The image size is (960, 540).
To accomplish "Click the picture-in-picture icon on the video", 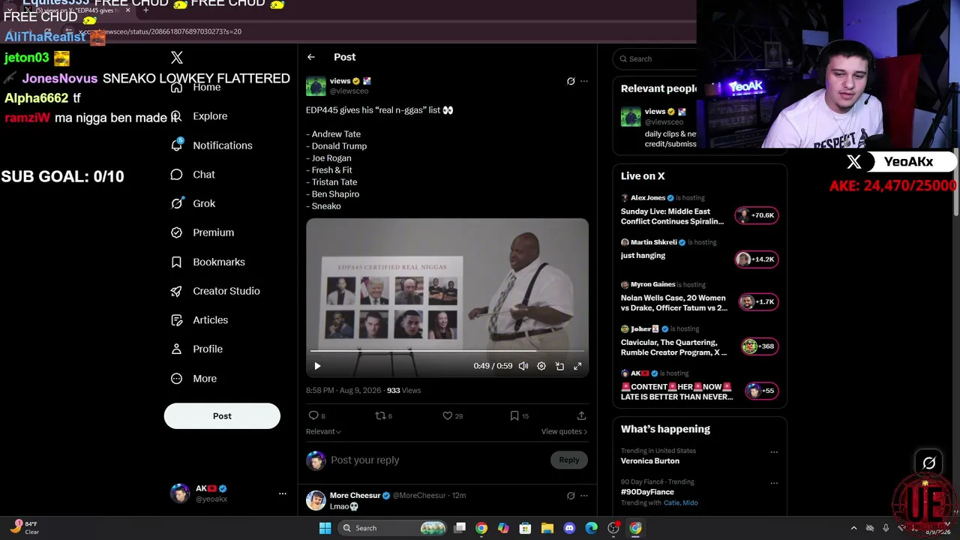I will tap(559, 366).
